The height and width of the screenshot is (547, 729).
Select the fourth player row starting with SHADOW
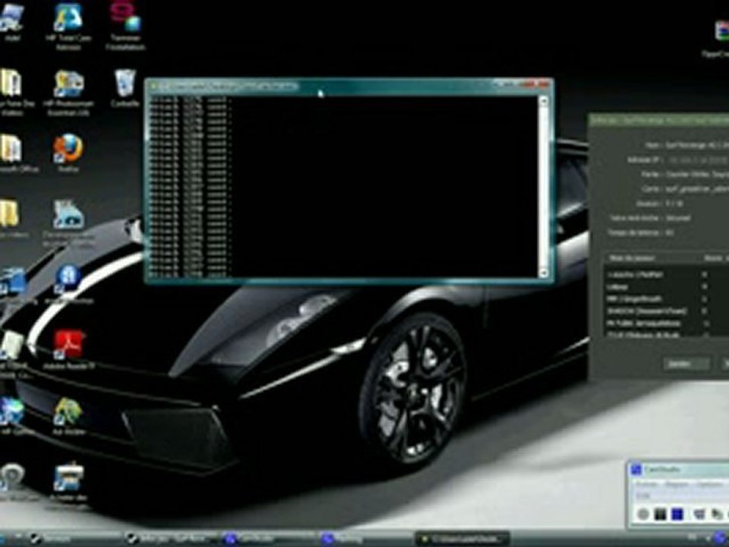click(667, 311)
